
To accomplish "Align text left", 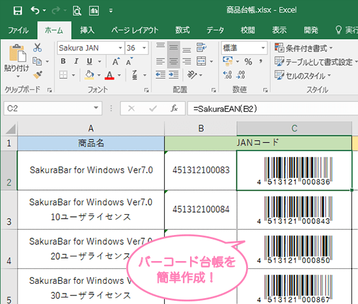I will click(161, 61).
